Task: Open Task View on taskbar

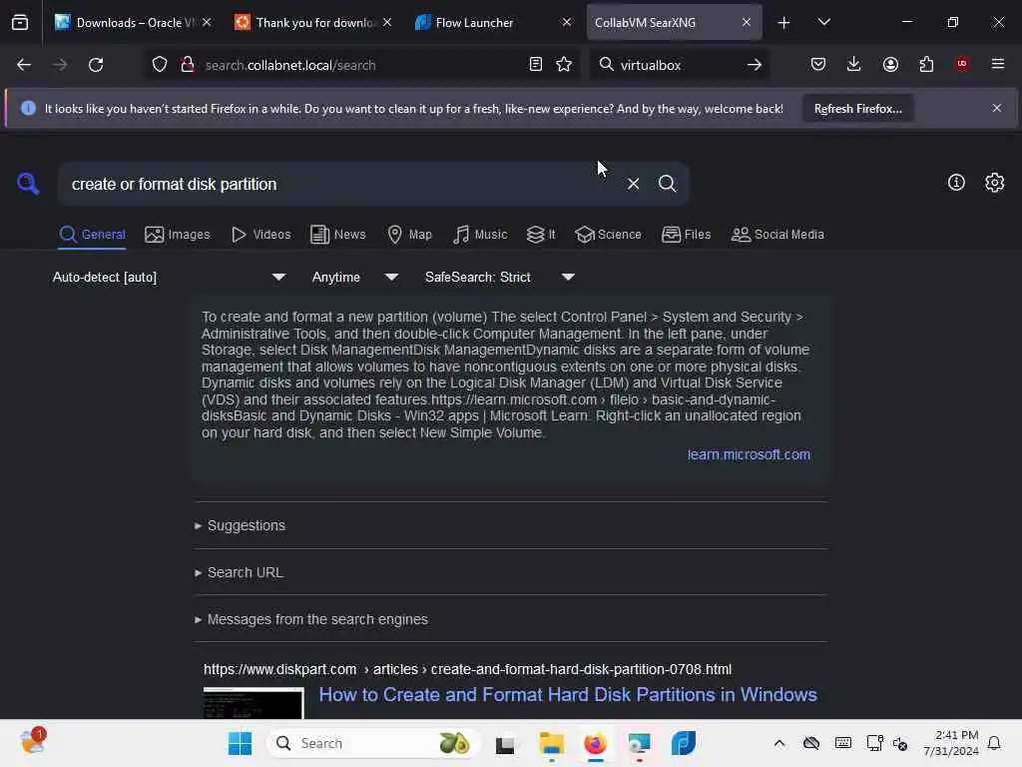Action: (505, 743)
